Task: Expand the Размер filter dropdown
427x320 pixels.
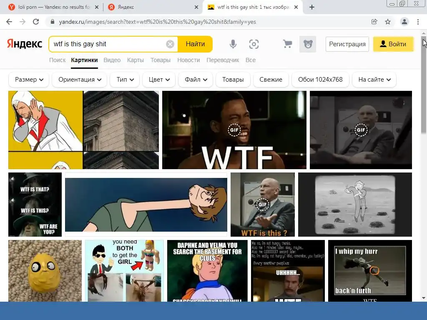Action: (29, 80)
